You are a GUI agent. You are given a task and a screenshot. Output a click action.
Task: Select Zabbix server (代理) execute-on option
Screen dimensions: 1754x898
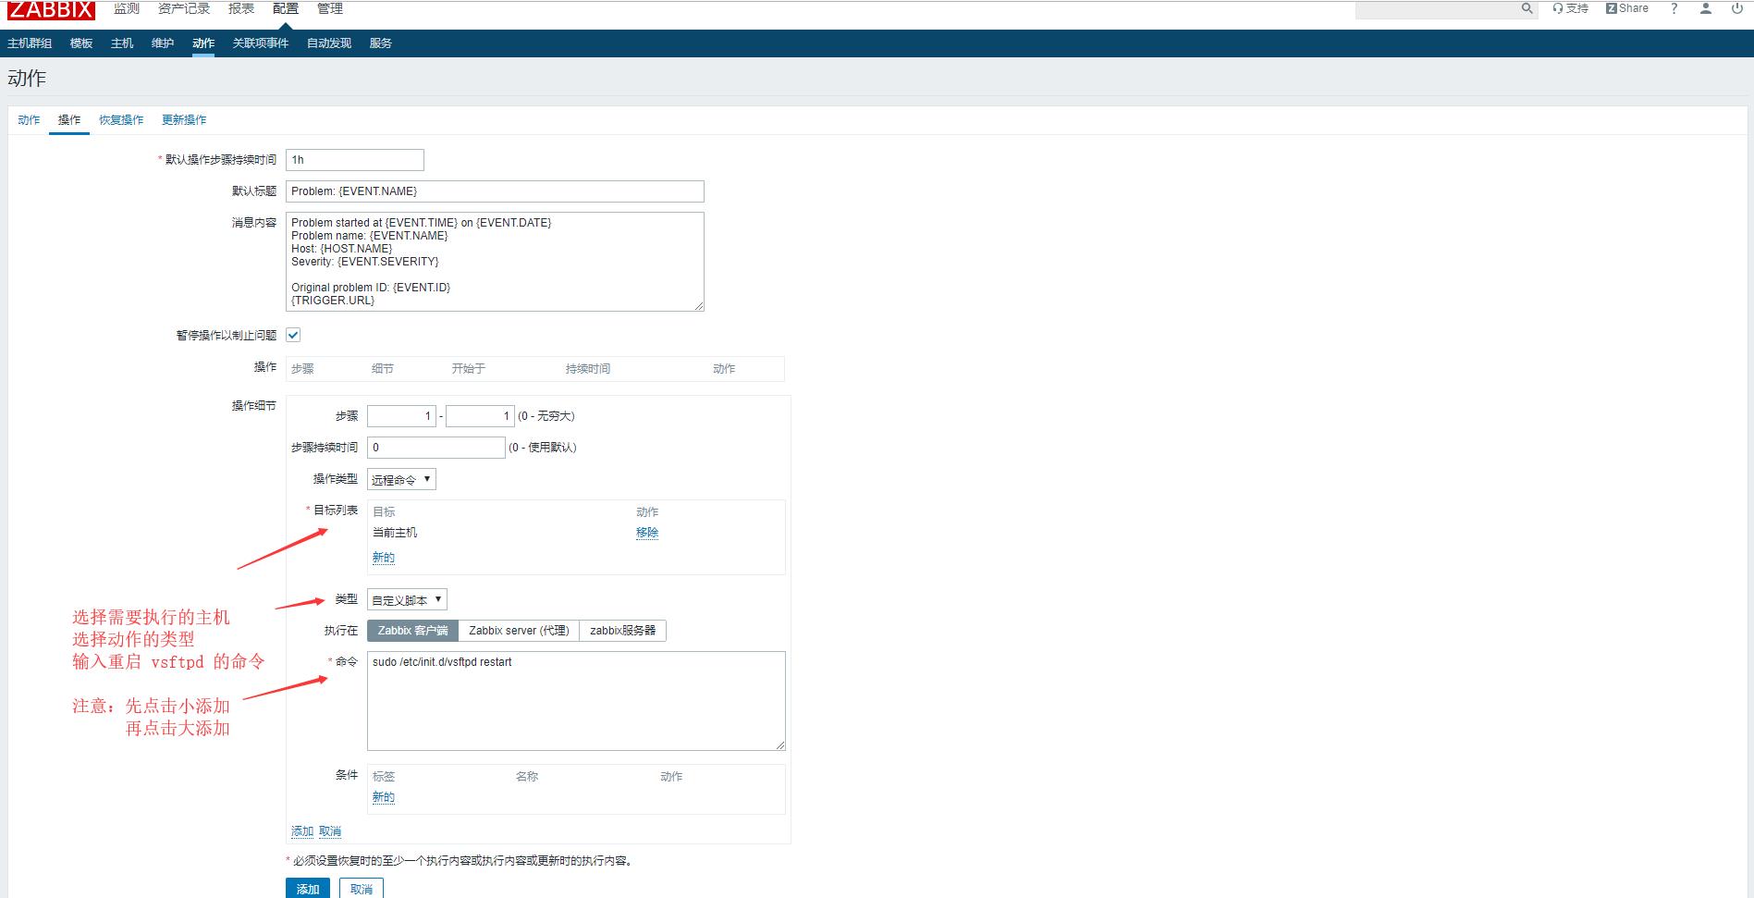coord(519,631)
